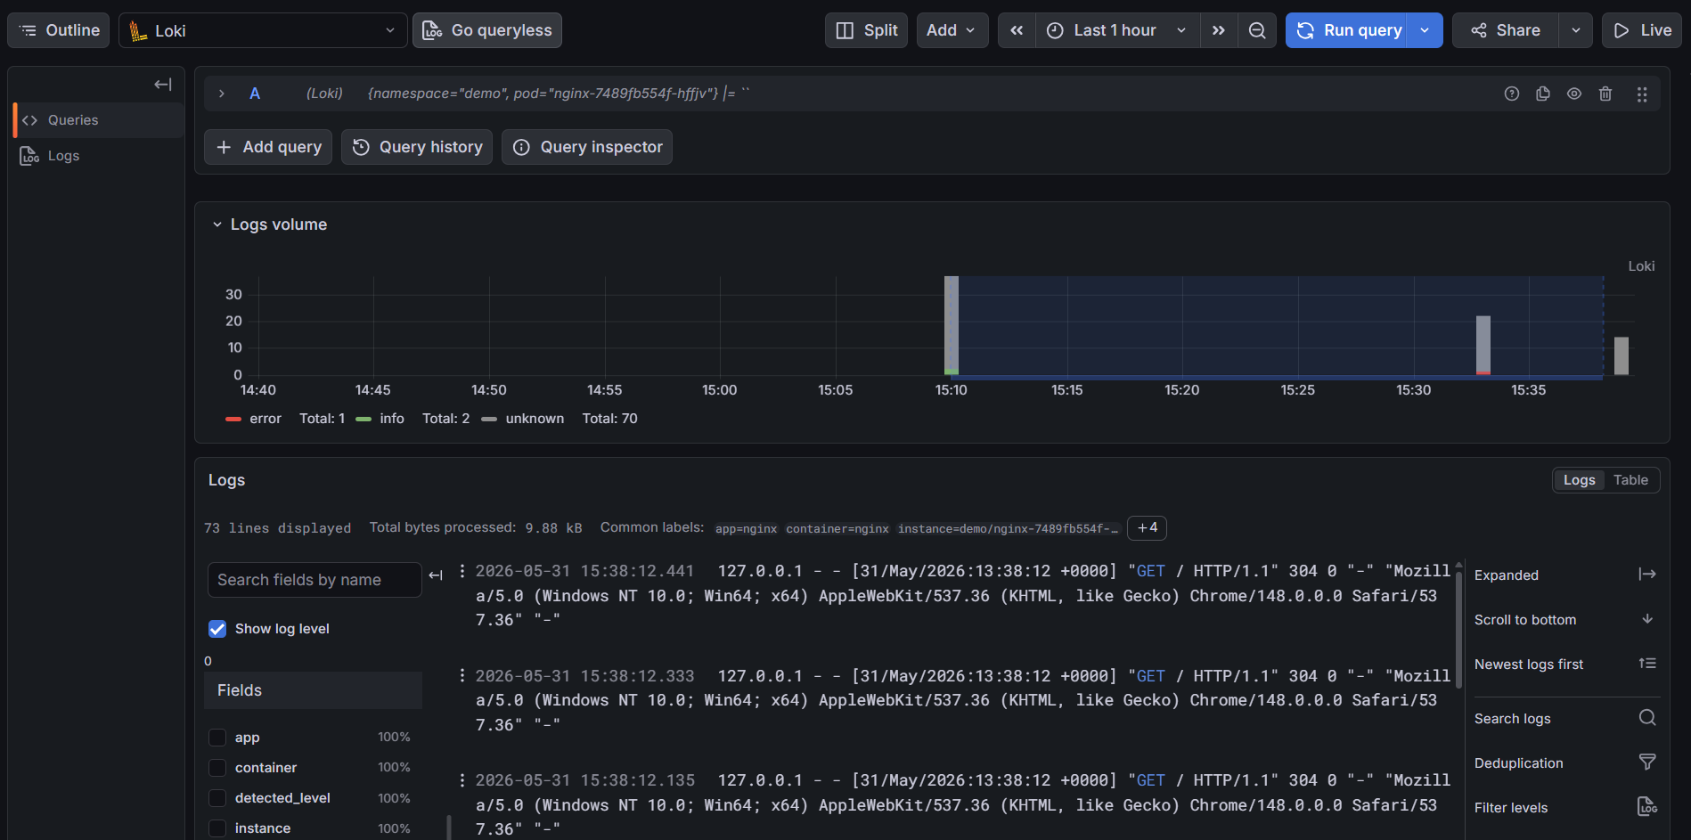The width and height of the screenshot is (1691, 840).
Task: Open the Last 1 hour time picker
Action: (x=1117, y=30)
